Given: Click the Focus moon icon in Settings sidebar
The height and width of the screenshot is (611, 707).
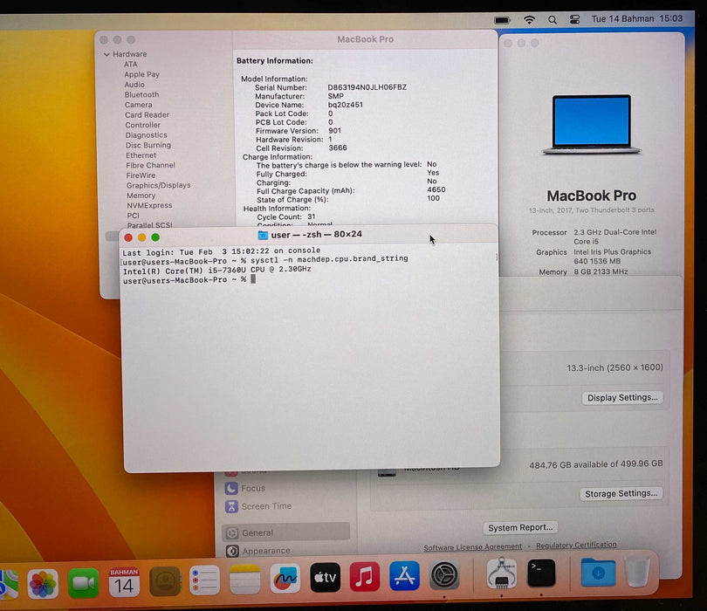Looking at the screenshot, I should (231, 488).
